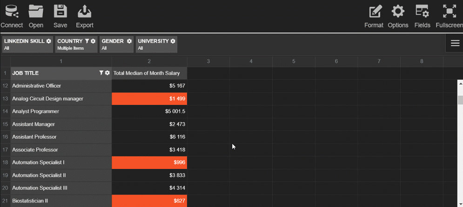Select the highlighted $627 cell
Image resolution: width=463 pixels, height=207 pixels.
point(149,201)
